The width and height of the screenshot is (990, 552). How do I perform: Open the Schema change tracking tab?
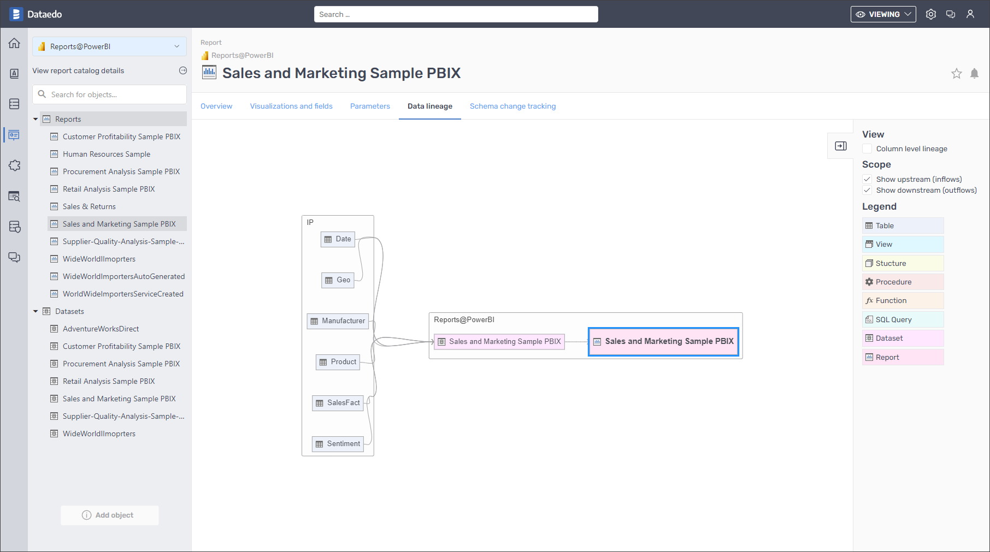(x=512, y=106)
